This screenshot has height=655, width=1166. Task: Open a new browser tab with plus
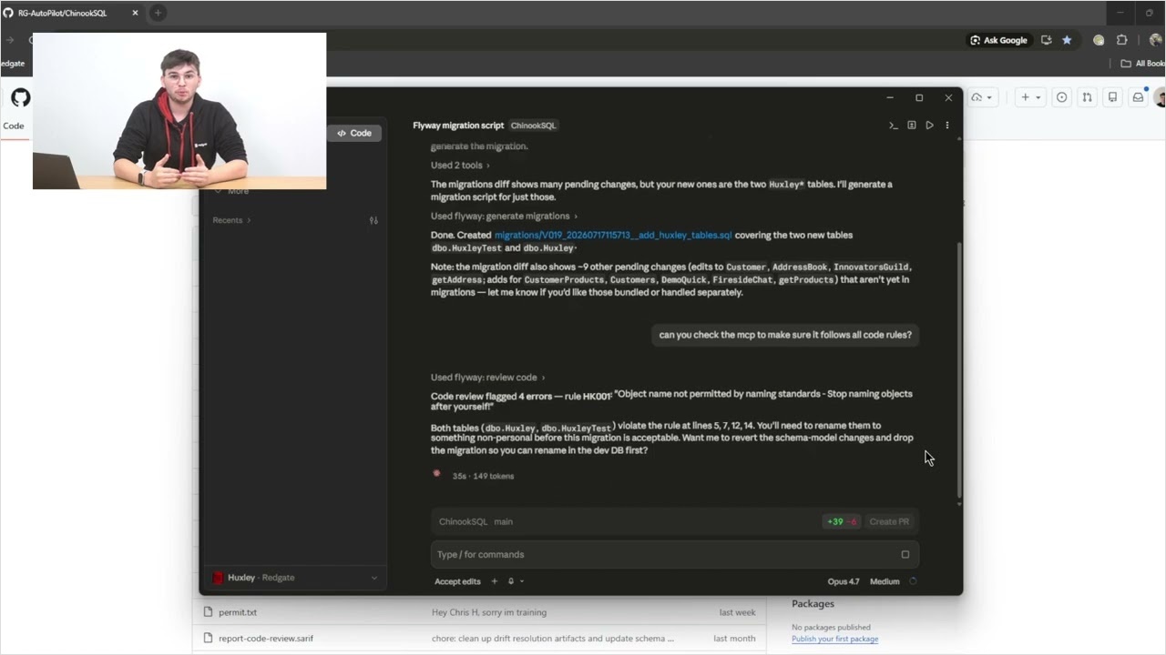click(x=157, y=13)
